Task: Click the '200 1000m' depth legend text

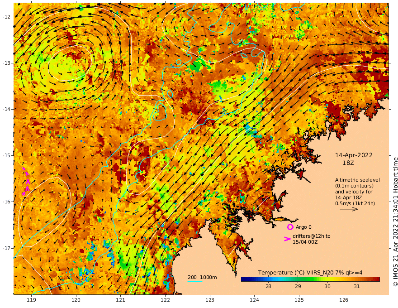Action: (202, 277)
